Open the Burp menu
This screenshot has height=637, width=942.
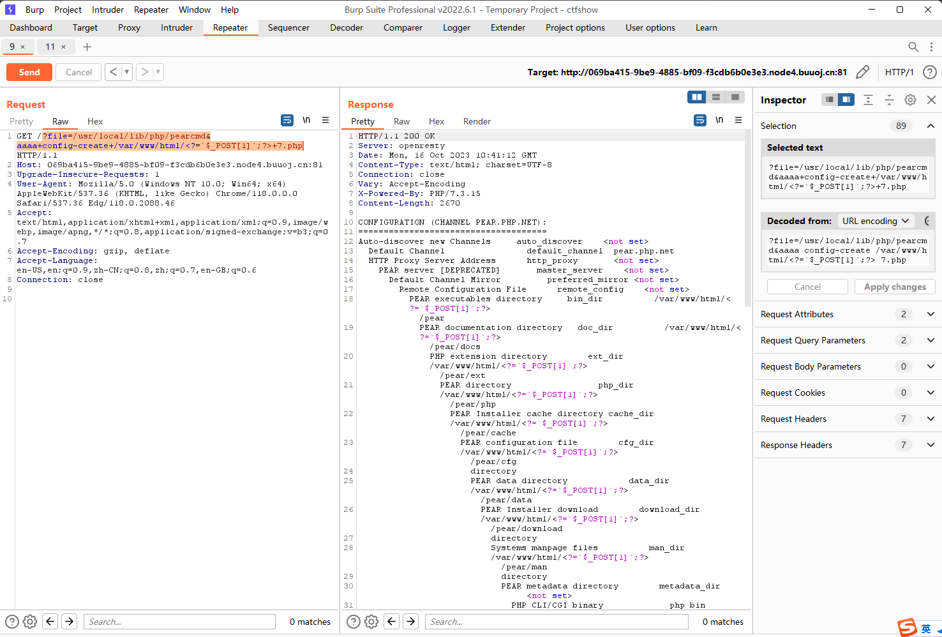(x=34, y=10)
